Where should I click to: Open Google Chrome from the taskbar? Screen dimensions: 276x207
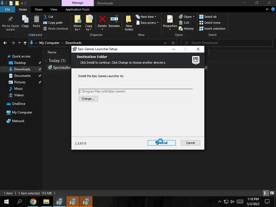click(33, 202)
